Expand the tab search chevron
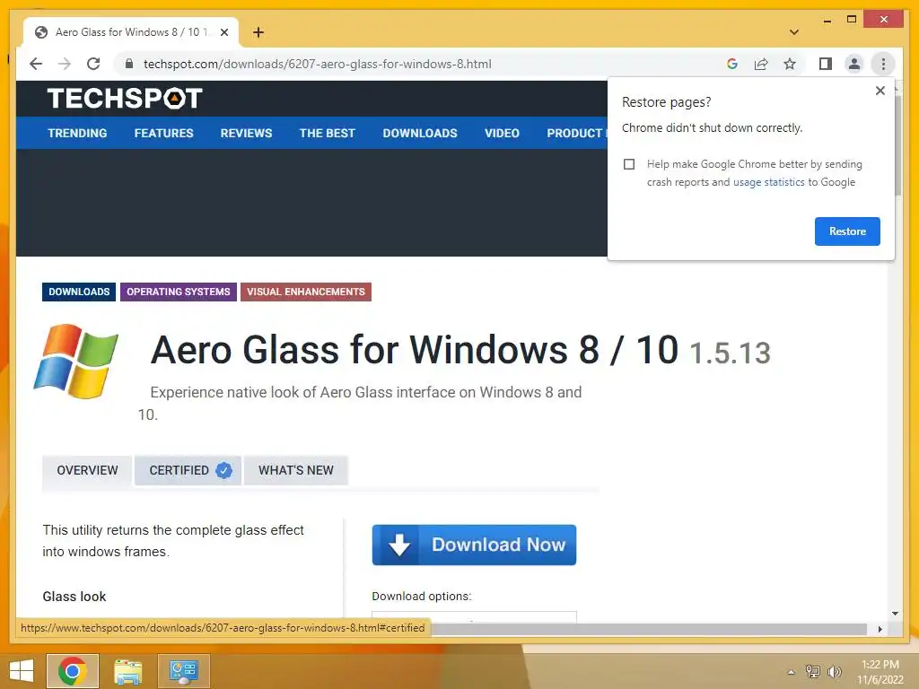Viewport: 919px width, 689px height. coord(794,32)
